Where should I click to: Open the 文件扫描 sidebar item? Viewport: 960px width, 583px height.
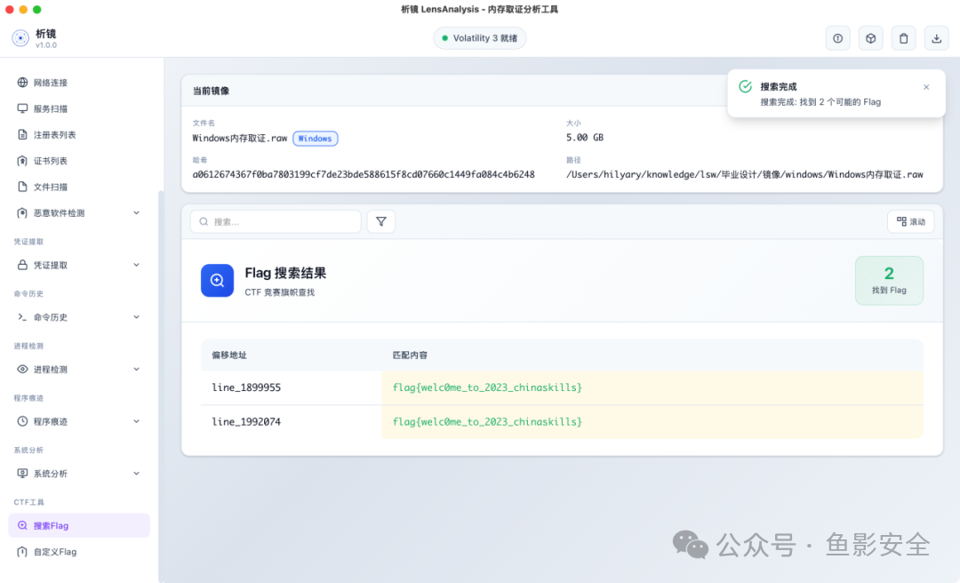click(79, 187)
